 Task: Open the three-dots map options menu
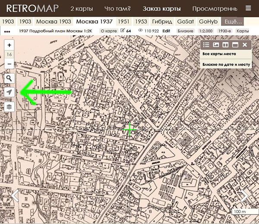coord(7,31)
